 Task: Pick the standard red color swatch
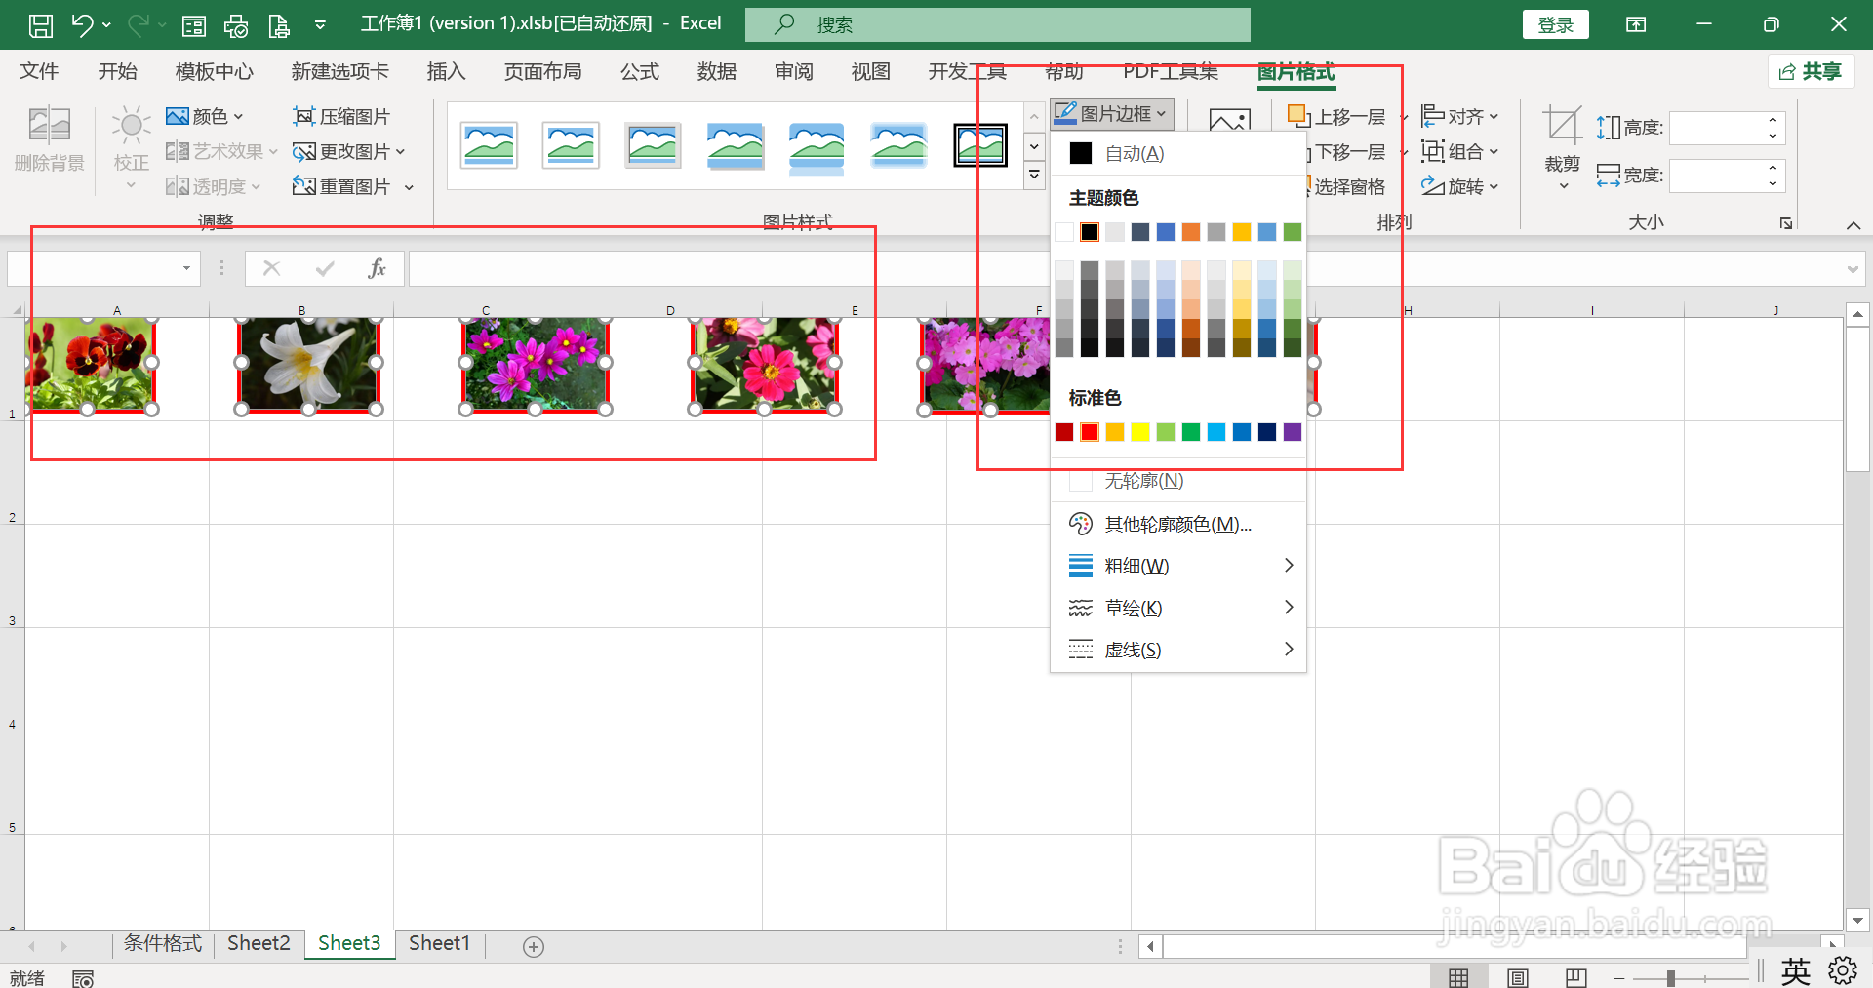point(1090,432)
